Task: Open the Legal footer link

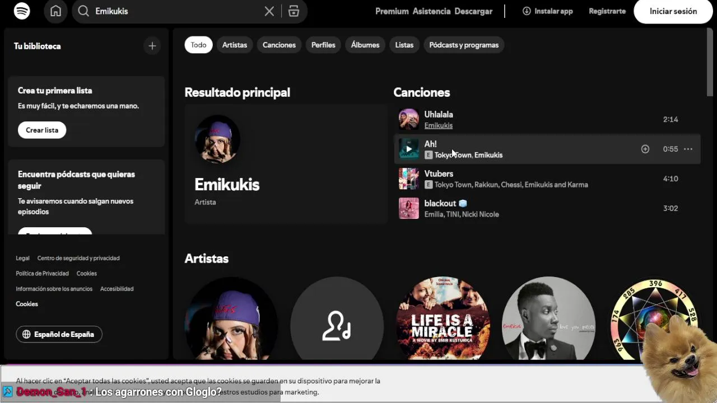Action: click(22, 258)
